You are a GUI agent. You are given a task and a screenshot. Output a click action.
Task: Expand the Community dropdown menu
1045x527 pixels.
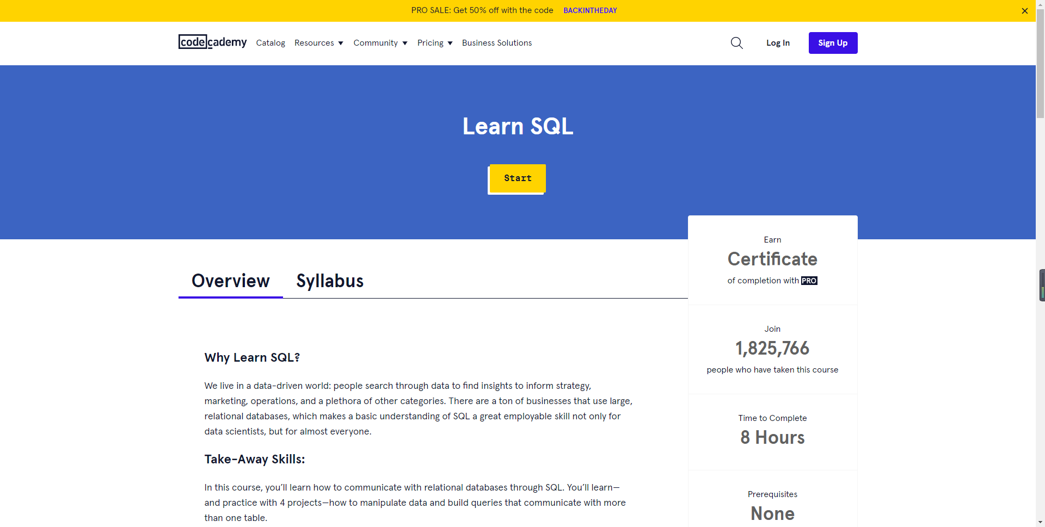(380, 43)
